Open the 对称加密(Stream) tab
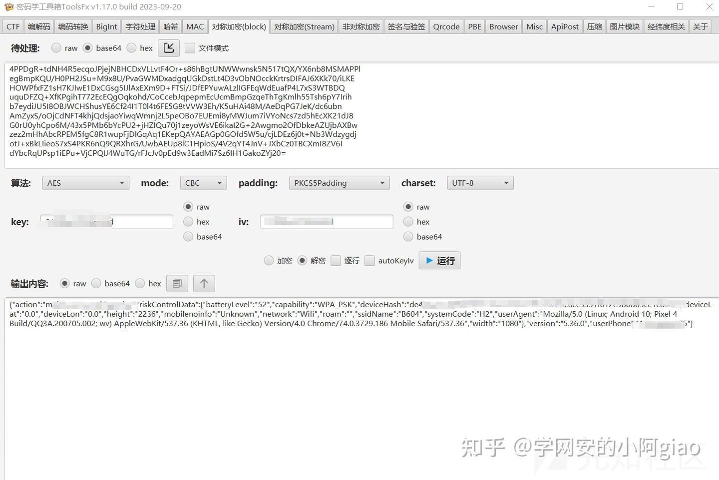Screen dimensions: 719x480 tap(304, 26)
